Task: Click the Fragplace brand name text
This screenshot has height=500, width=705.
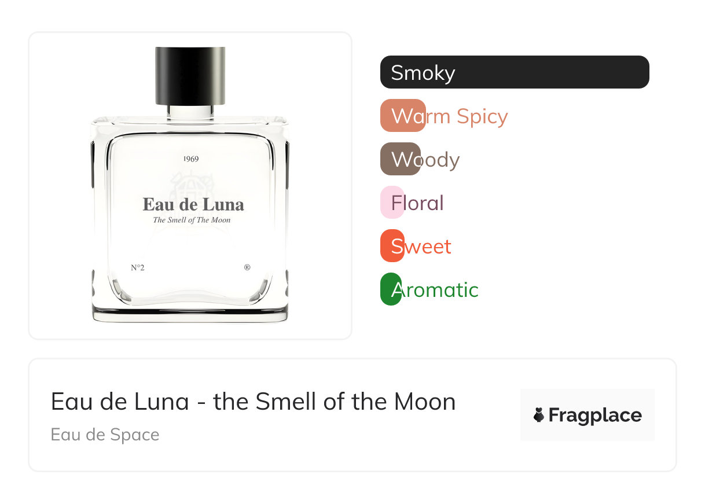Action: [595, 415]
